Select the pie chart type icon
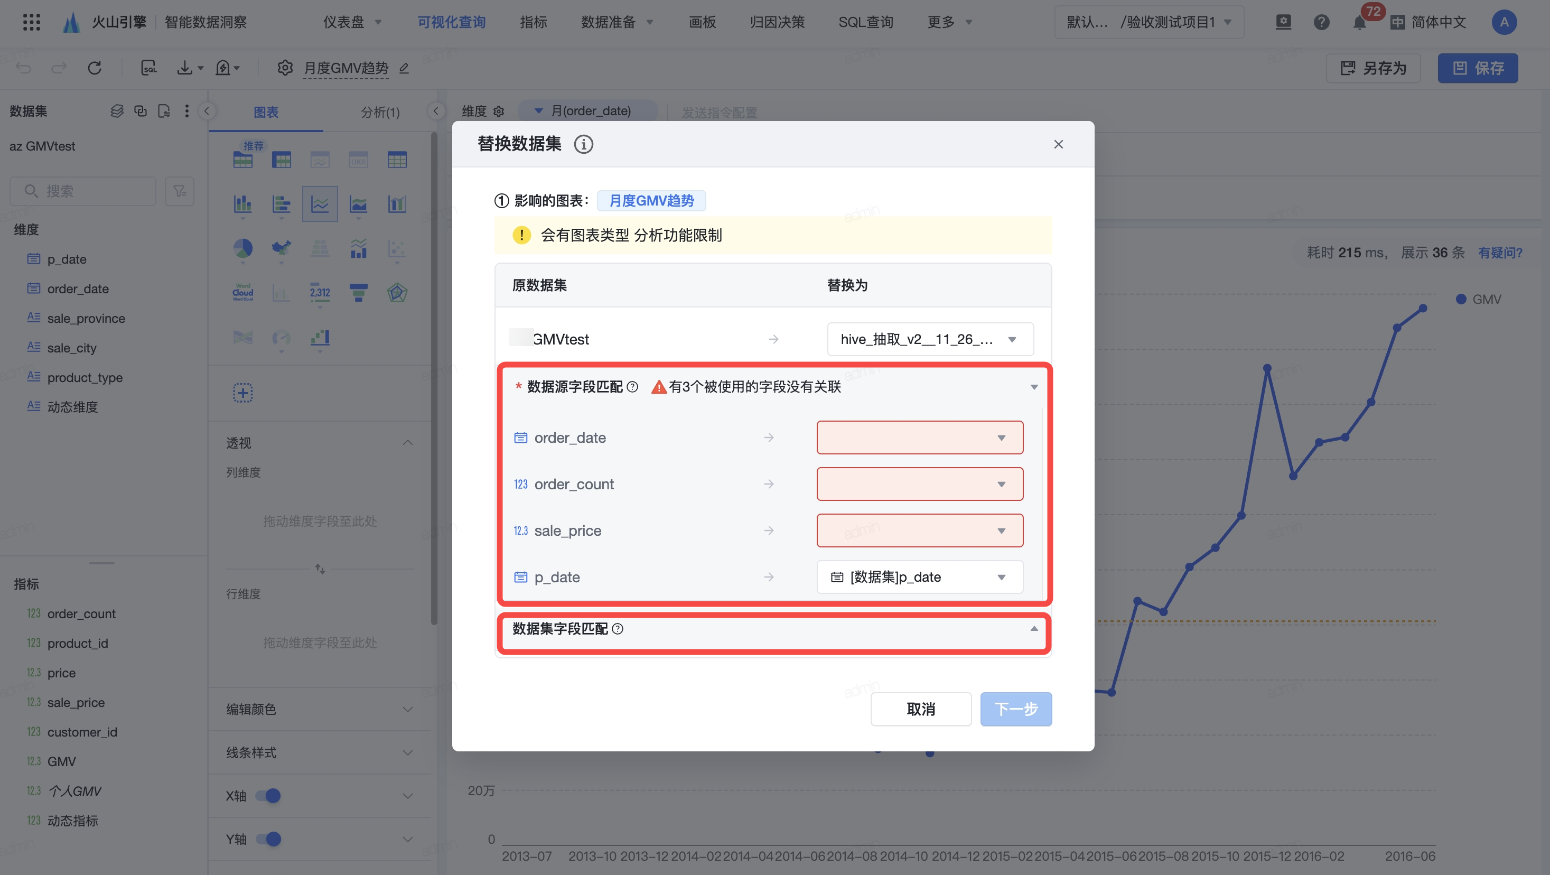The height and width of the screenshot is (875, 1550). coord(242,248)
